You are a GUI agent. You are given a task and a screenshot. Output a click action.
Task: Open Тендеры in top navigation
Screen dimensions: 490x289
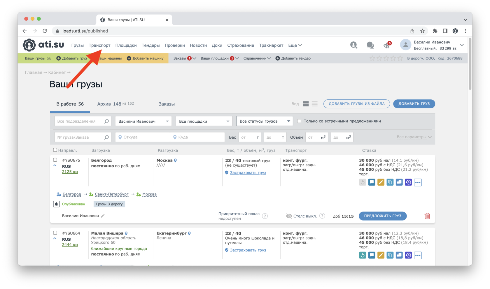150,45
